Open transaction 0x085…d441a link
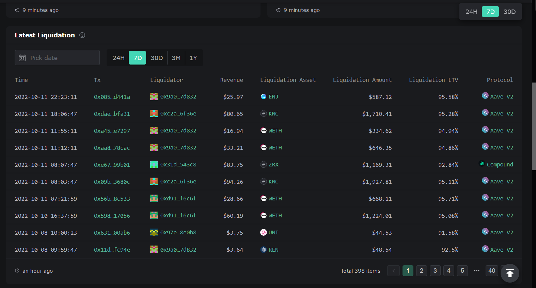This screenshot has width=536, height=288. click(x=112, y=97)
